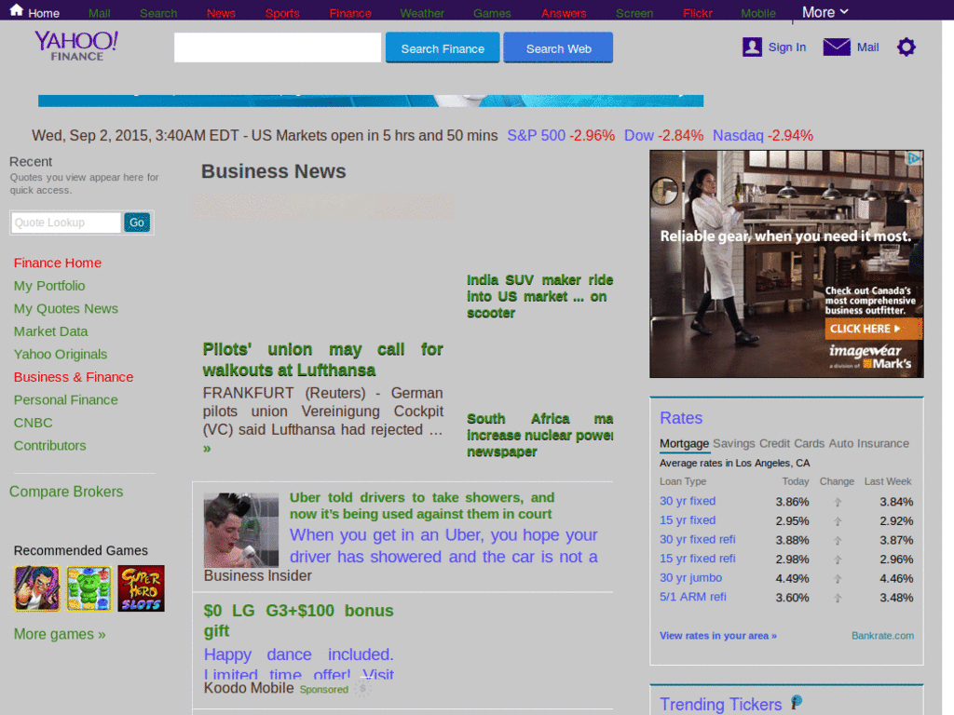Open the settings gear icon
Screen dimensions: 954x715
point(906,47)
